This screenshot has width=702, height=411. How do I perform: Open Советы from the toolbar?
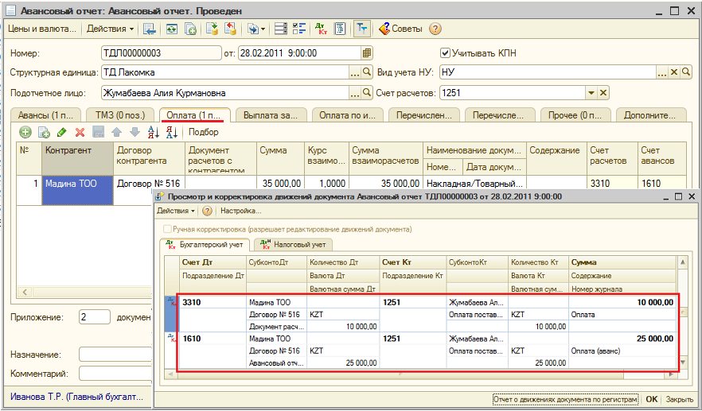coord(400,29)
